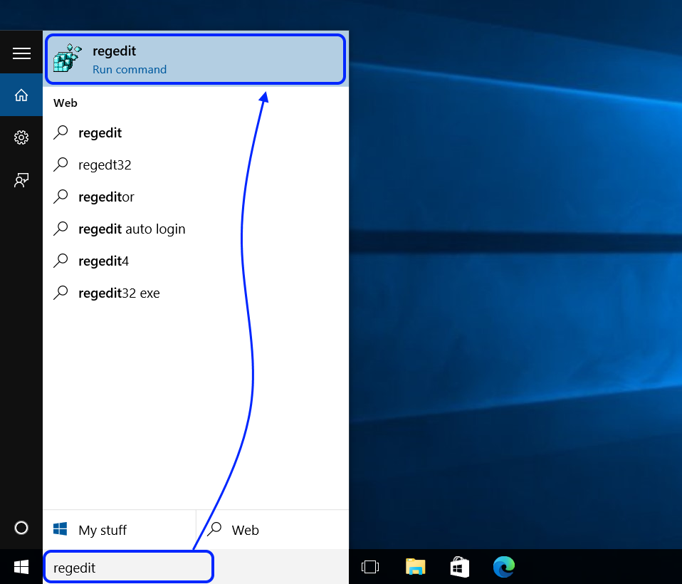
Task: Open the Settings gear in search sidebar
Action: pyautogui.click(x=21, y=137)
